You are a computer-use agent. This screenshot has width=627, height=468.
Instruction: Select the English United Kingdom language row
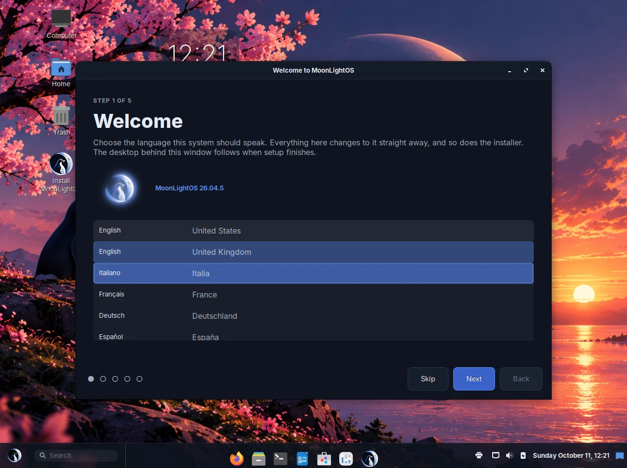(x=313, y=252)
